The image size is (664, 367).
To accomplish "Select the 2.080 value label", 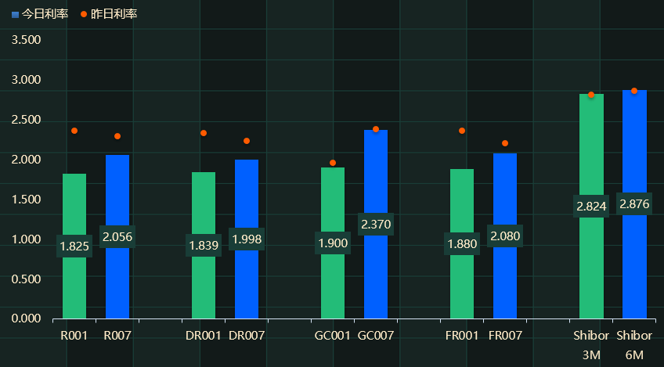I will [x=505, y=236].
